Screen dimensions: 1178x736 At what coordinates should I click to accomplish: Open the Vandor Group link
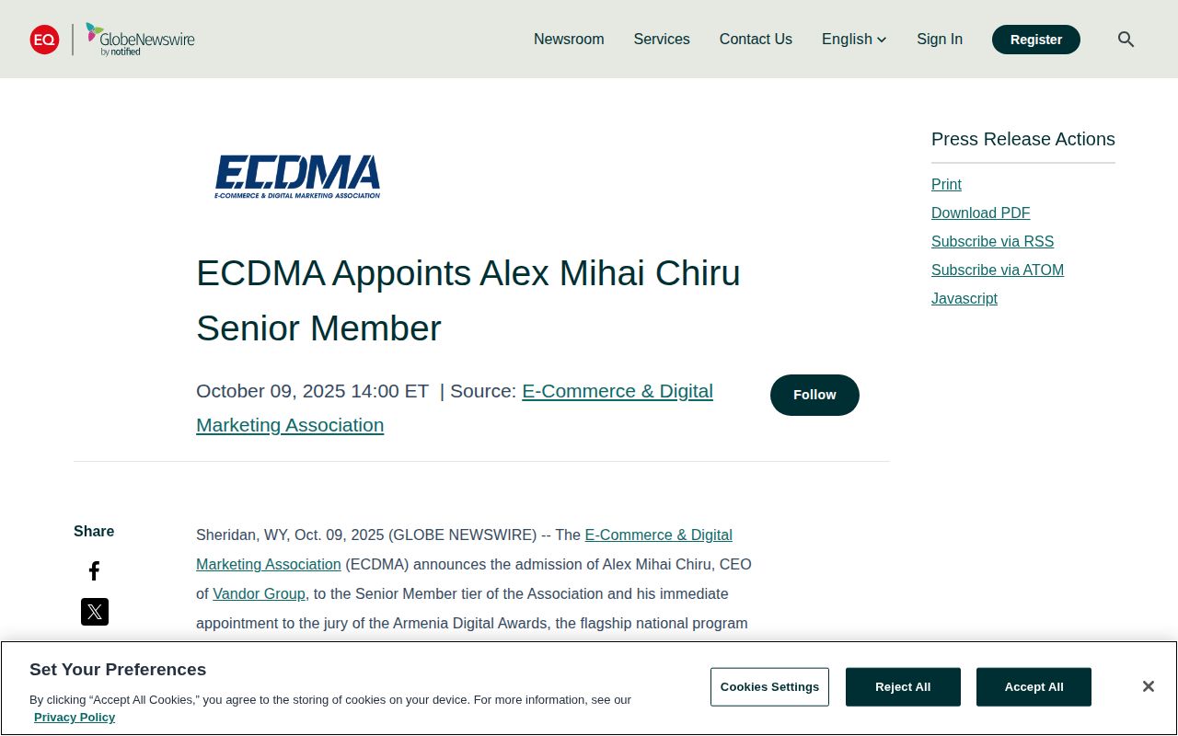[x=259, y=593]
